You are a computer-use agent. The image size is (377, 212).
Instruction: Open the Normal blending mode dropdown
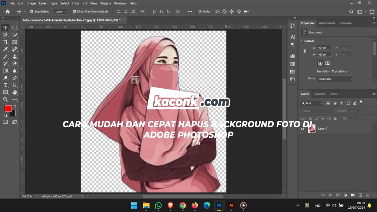click(317, 111)
